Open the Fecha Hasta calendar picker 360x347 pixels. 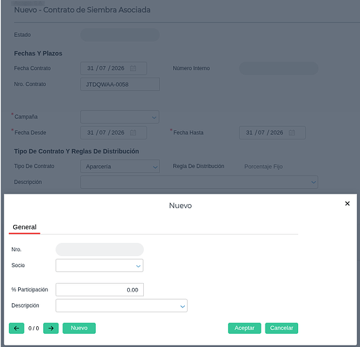tap(292, 133)
